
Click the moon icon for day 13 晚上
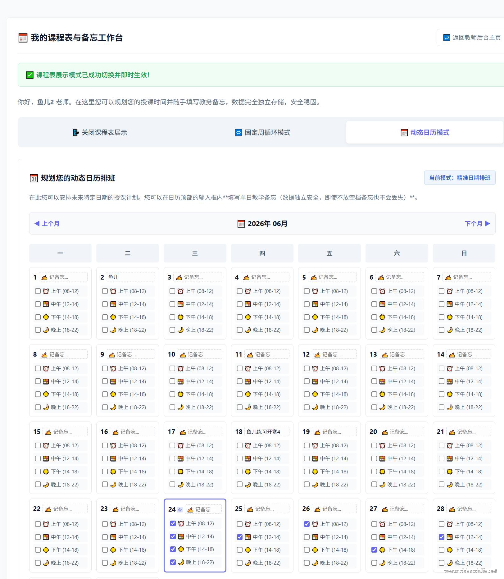(x=382, y=408)
